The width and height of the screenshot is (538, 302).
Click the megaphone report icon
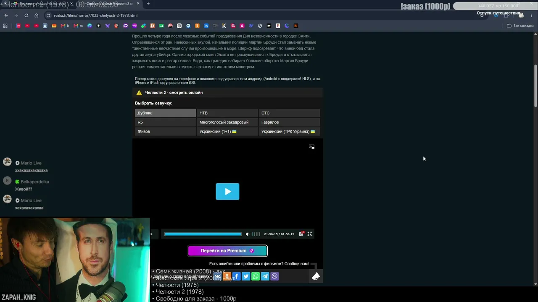[316, 276]
